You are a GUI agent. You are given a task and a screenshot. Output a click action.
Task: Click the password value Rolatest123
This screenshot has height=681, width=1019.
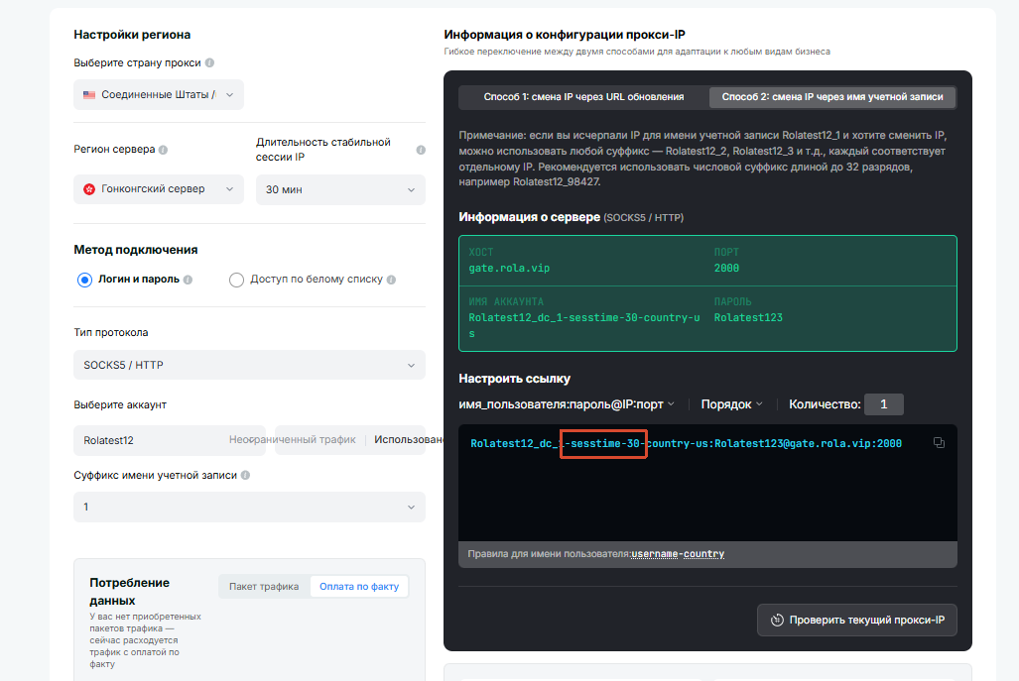748,317
